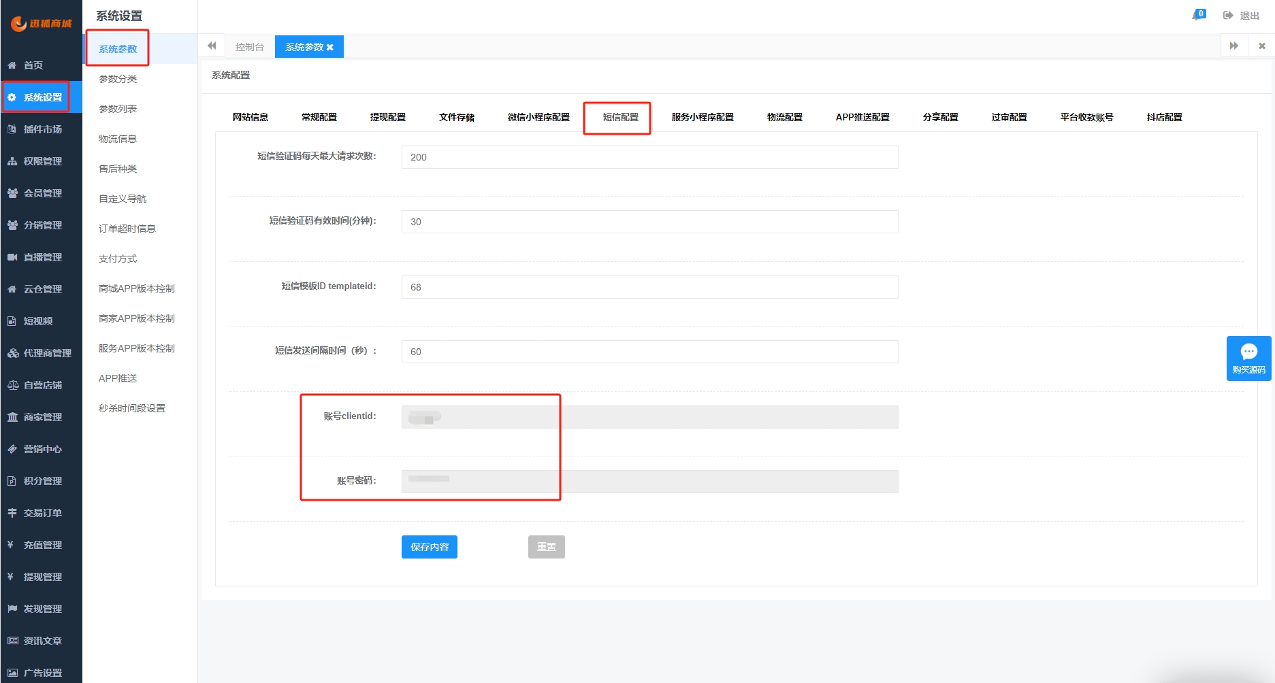1275x683 pixels.
Task: Open 系统参数 in the submenu
Action: pyautogui.click(x=118, y=49)
